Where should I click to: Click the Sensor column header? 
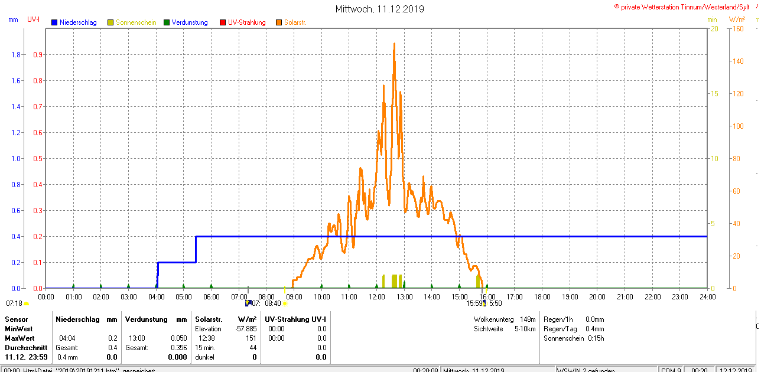pos(16,319)
